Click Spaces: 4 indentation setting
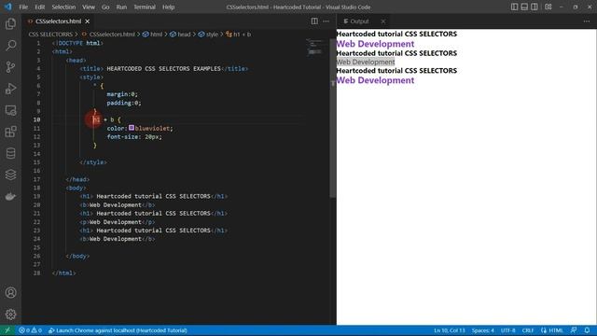Viewport: 597px width, 336px height. pos(483,330)
